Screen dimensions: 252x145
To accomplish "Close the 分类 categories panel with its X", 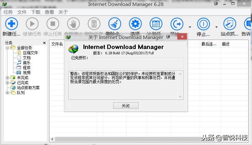I will pos(44,43).
